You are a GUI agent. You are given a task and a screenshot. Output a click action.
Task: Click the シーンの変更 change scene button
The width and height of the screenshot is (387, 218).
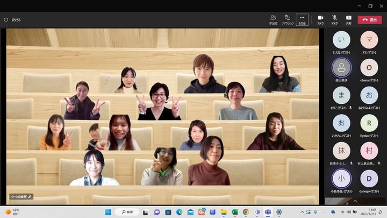click(x=21, y=196)
